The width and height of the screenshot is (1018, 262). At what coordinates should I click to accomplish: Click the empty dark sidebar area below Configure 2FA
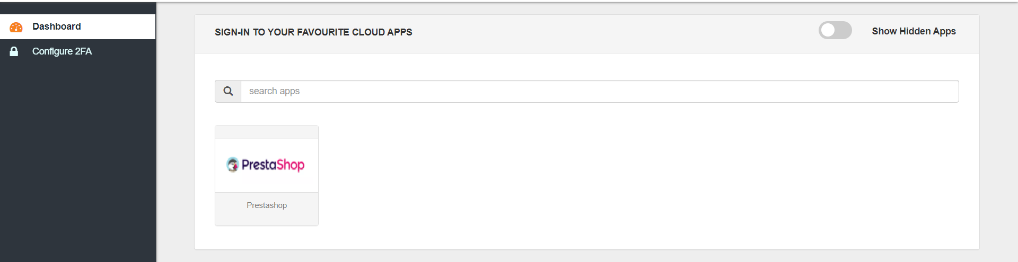77,159
